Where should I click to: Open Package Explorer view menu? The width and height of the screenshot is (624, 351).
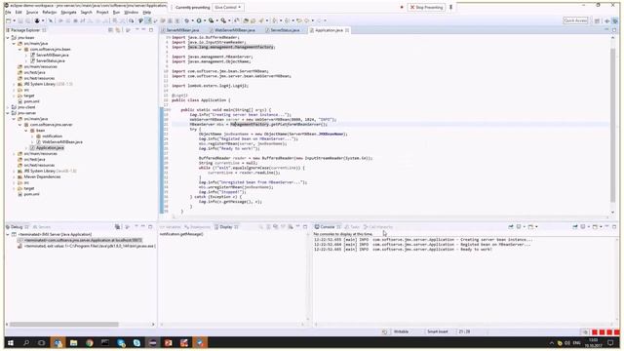point(128,30)
